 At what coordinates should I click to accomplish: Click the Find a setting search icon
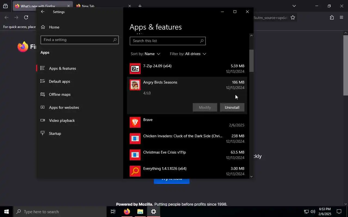pyautogui.click(x=115, y=40)
